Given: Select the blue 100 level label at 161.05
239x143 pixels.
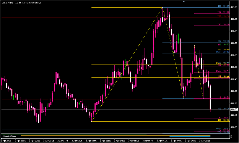Looking at the screenshot, I should tap(224, 6).
